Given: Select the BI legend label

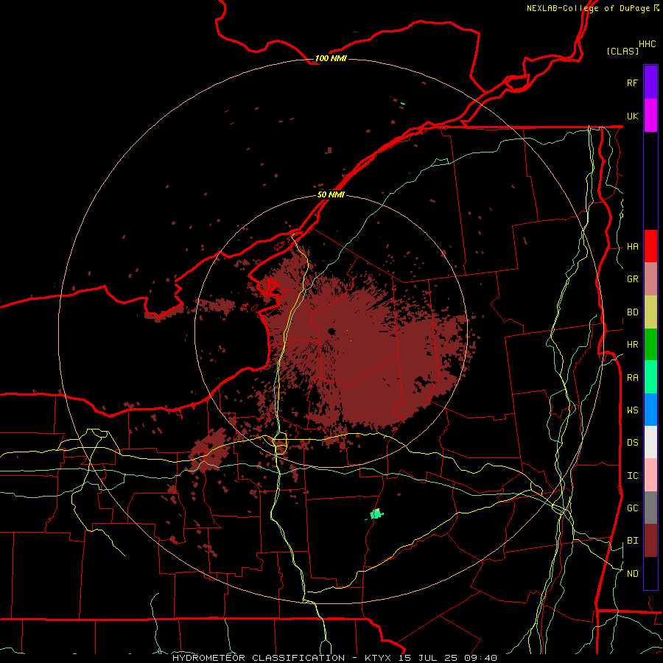Looking at the screenshot, I should click(633, 541).
